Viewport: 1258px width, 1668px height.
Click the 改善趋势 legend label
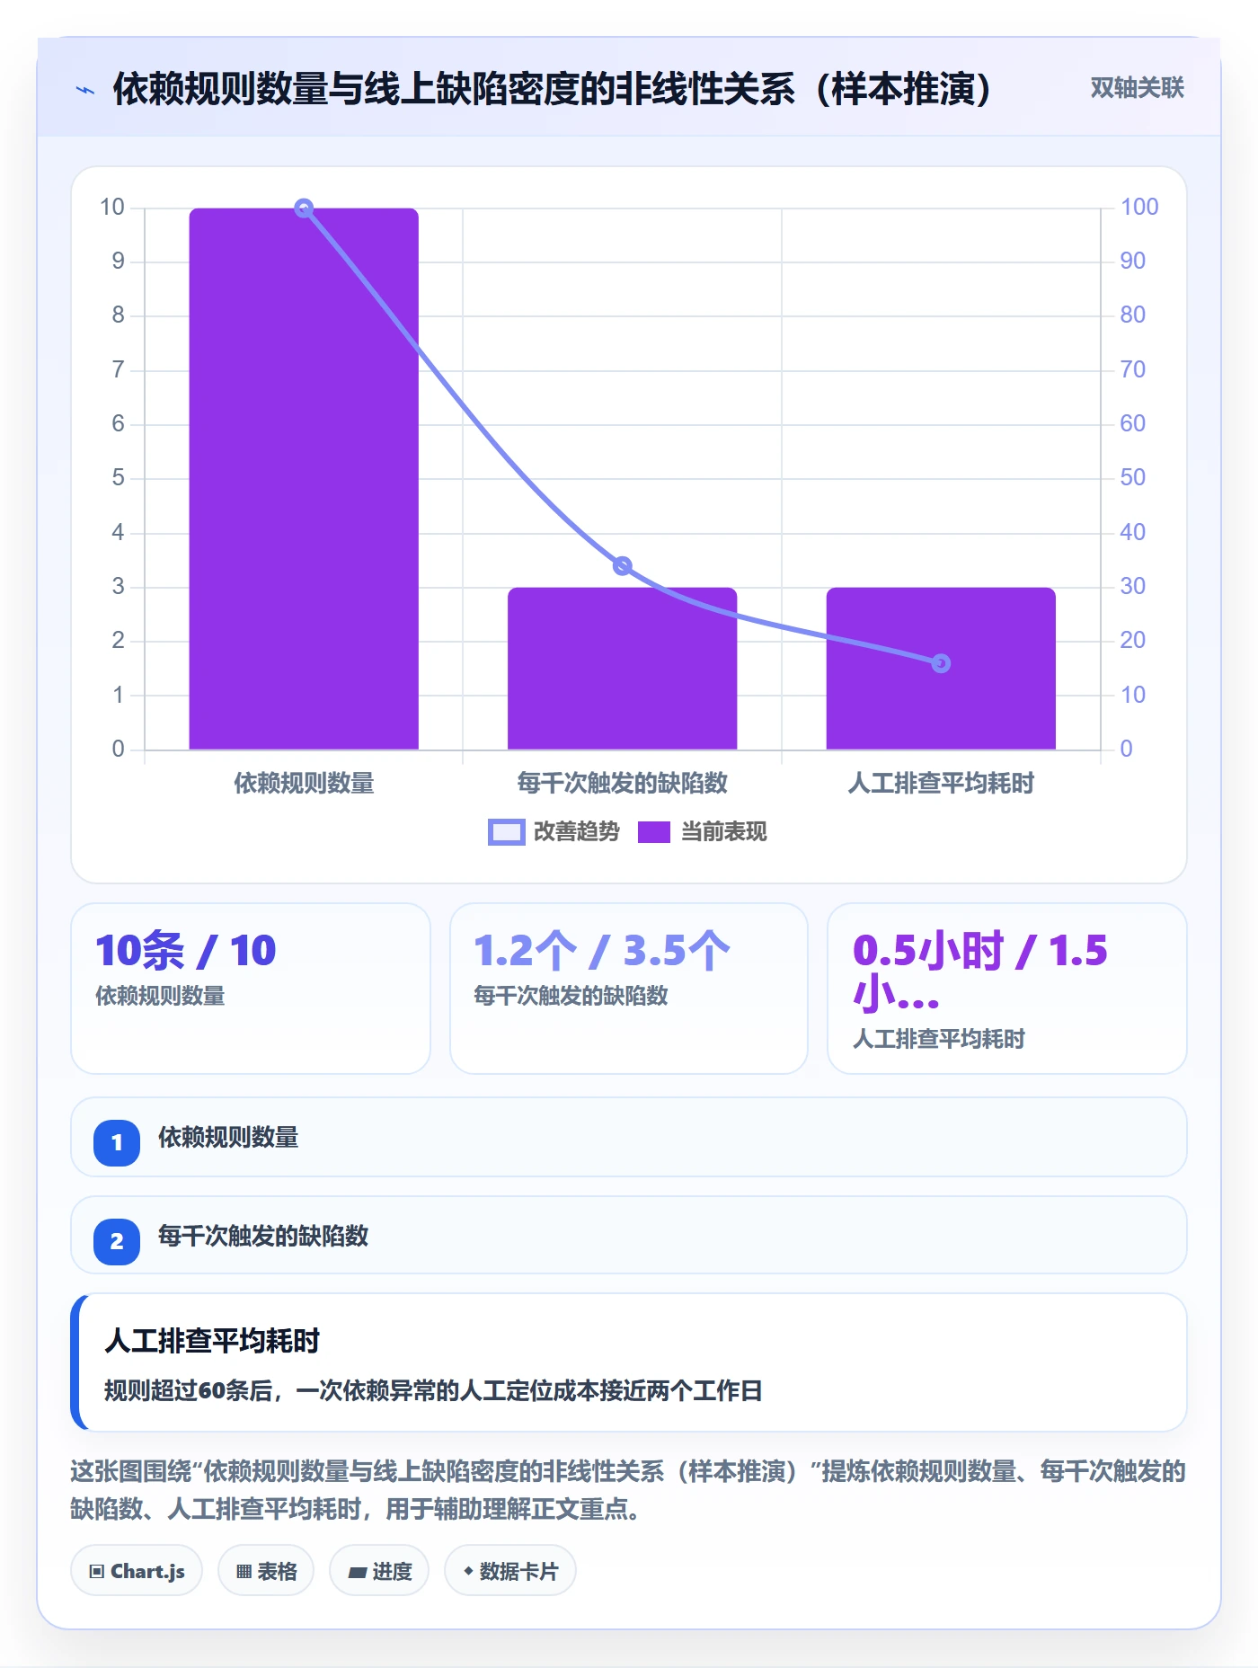pos(576,832)
